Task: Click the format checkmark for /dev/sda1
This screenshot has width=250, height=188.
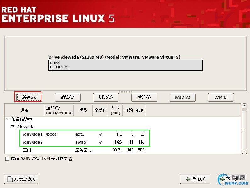Action: coord(101,134)
